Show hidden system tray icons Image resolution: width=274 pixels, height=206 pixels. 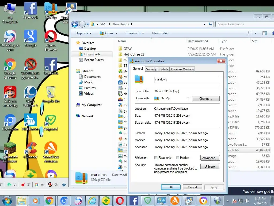point(227,201)
